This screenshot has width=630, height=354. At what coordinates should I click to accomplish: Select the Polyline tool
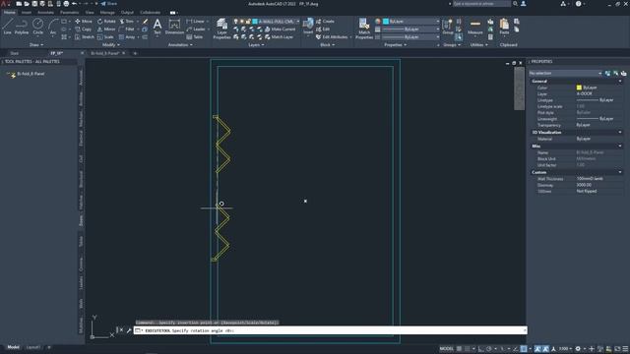coord(22,27)
